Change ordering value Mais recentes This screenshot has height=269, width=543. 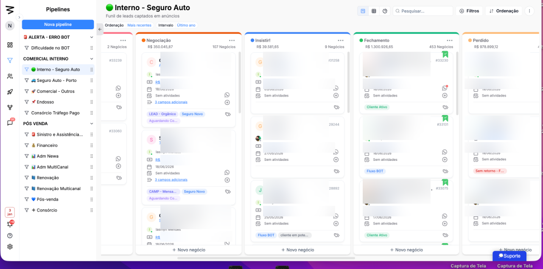139,25
